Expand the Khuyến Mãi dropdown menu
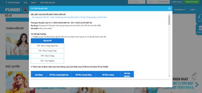The height and width of the screenshot is (93, 202). pyautogui.click(x=180, y=10)
